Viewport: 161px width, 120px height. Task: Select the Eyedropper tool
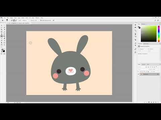[x=4, y=30]
